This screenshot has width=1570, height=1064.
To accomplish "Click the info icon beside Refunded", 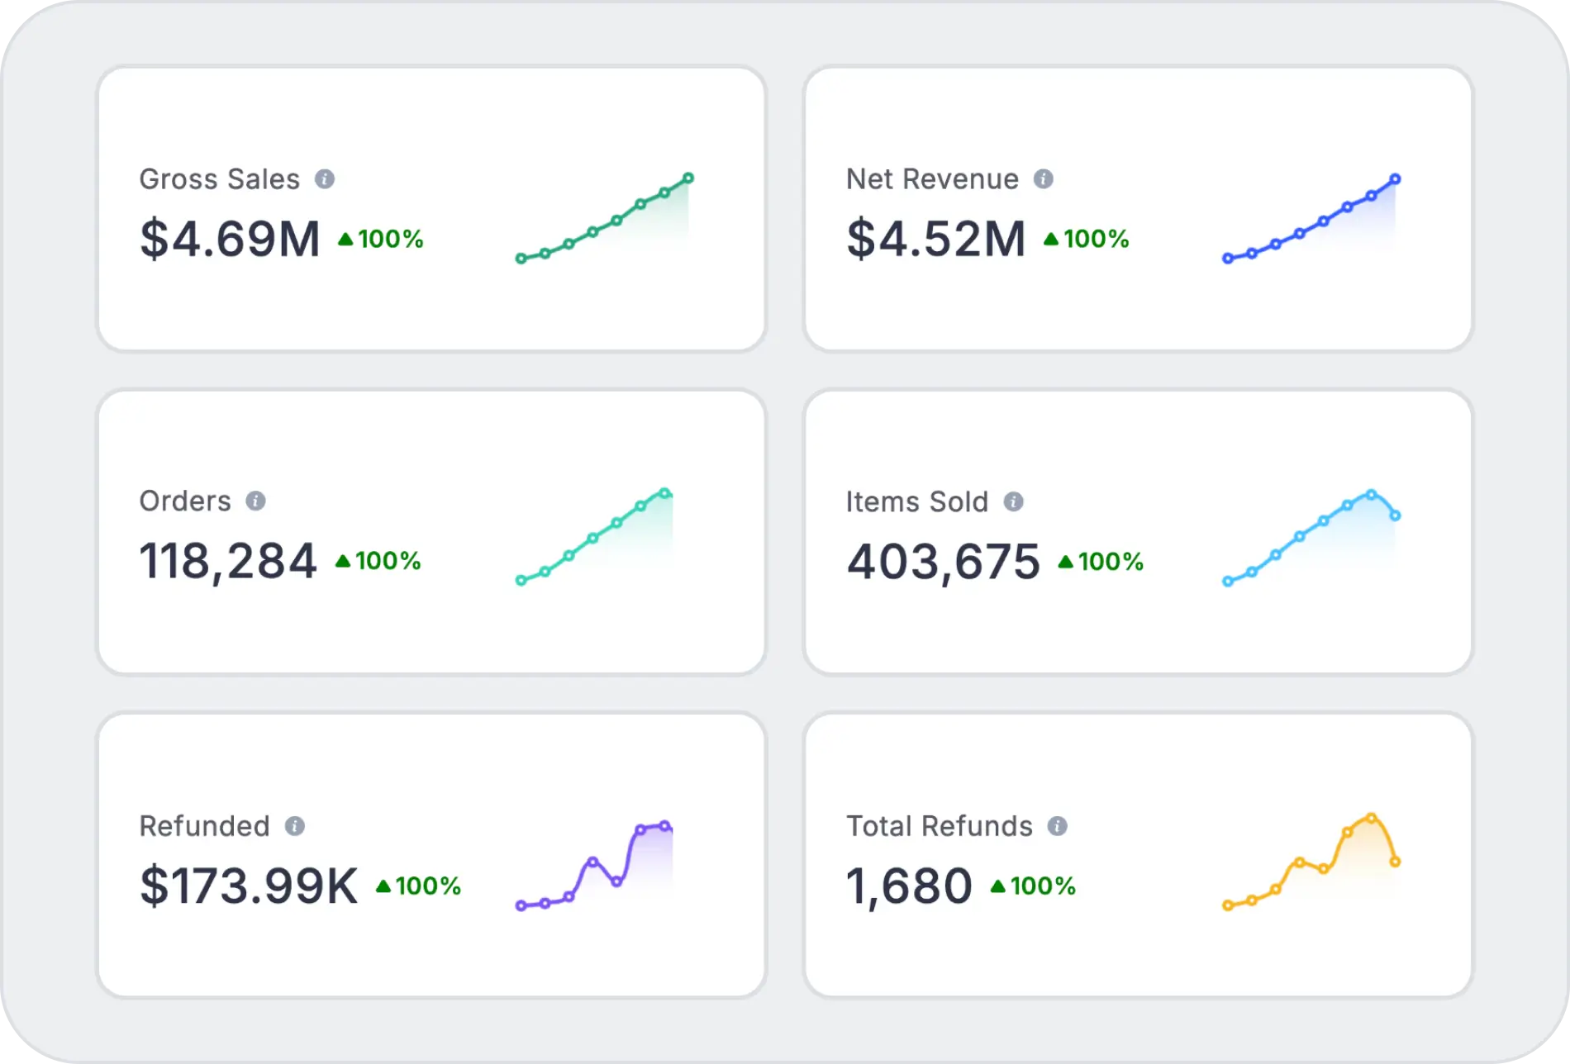I will point(295,826).
